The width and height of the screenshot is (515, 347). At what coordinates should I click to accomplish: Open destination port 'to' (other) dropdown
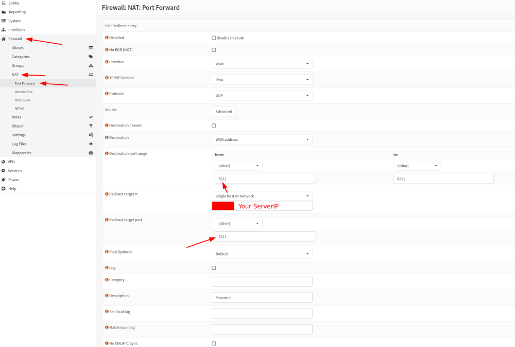tap(417, 166)
